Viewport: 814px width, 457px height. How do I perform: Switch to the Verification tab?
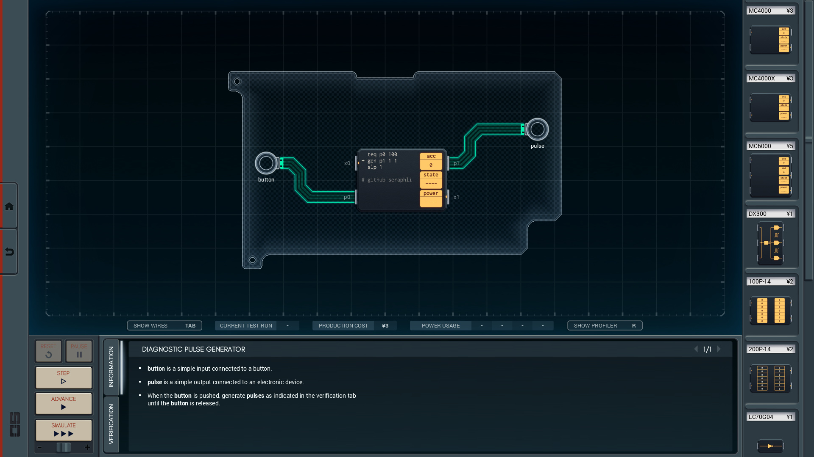click(111, 424)
